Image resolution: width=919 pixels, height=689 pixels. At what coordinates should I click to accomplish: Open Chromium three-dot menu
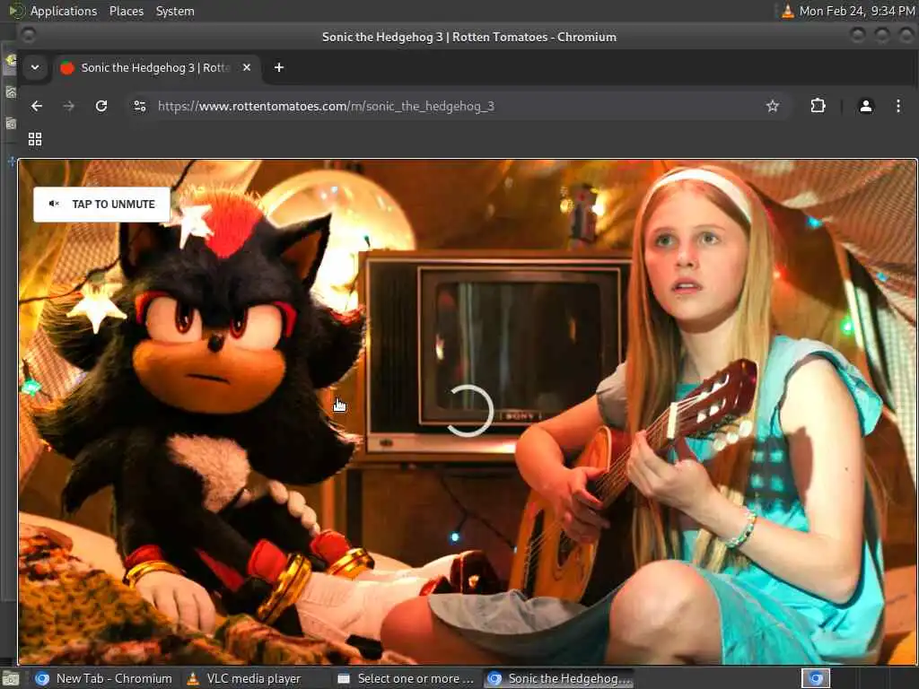[897, 106]
